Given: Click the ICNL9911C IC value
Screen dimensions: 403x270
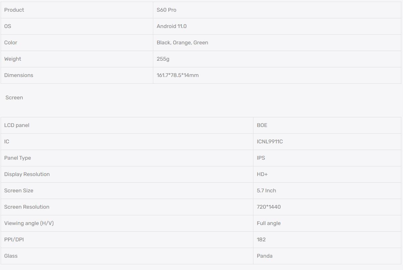Looking at the screenshot, I should pos(270,142).
